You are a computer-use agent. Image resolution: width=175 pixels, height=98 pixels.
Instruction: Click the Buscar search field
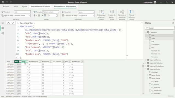(160, 28)
